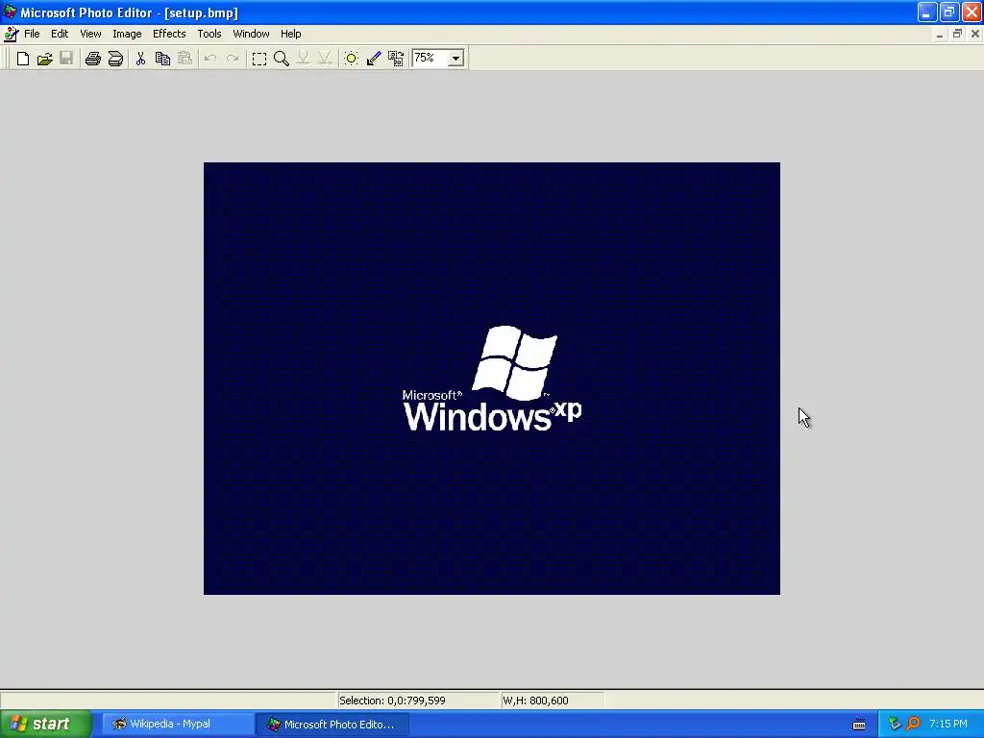Open the Window menu
The height and width of the screenshot is (738, 984).
251,34
